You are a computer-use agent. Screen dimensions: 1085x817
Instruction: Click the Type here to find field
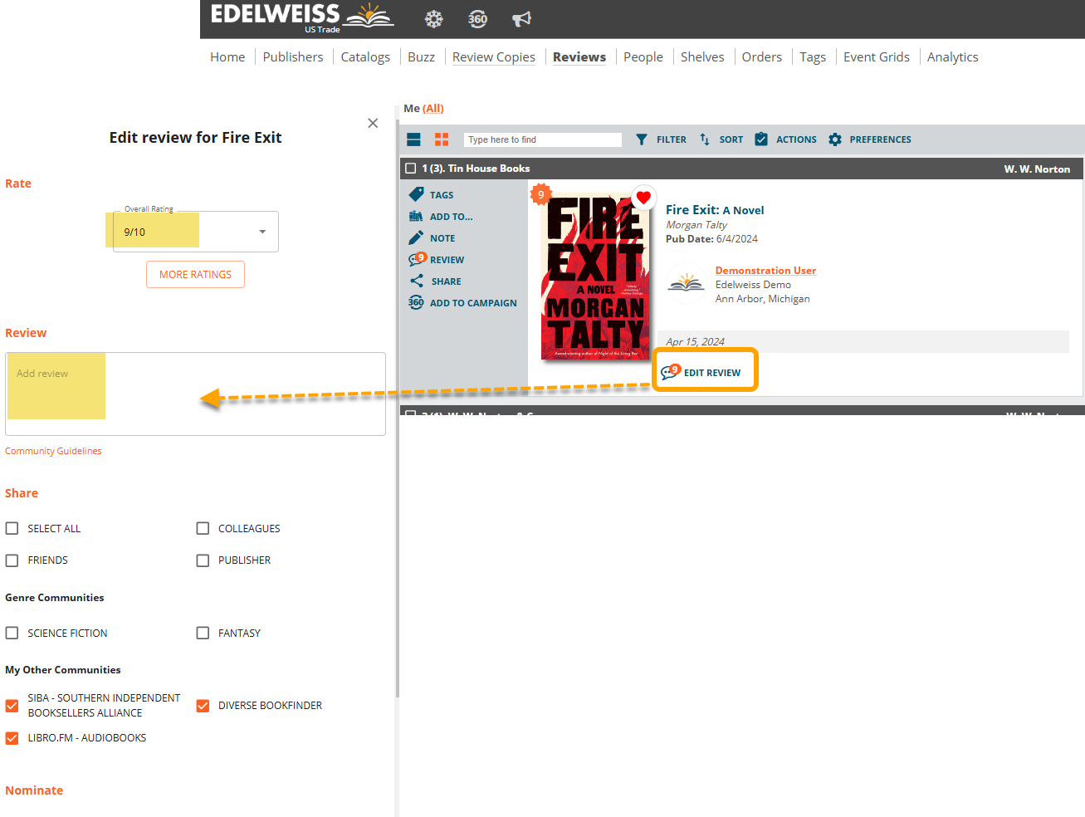tap(543, 139)
